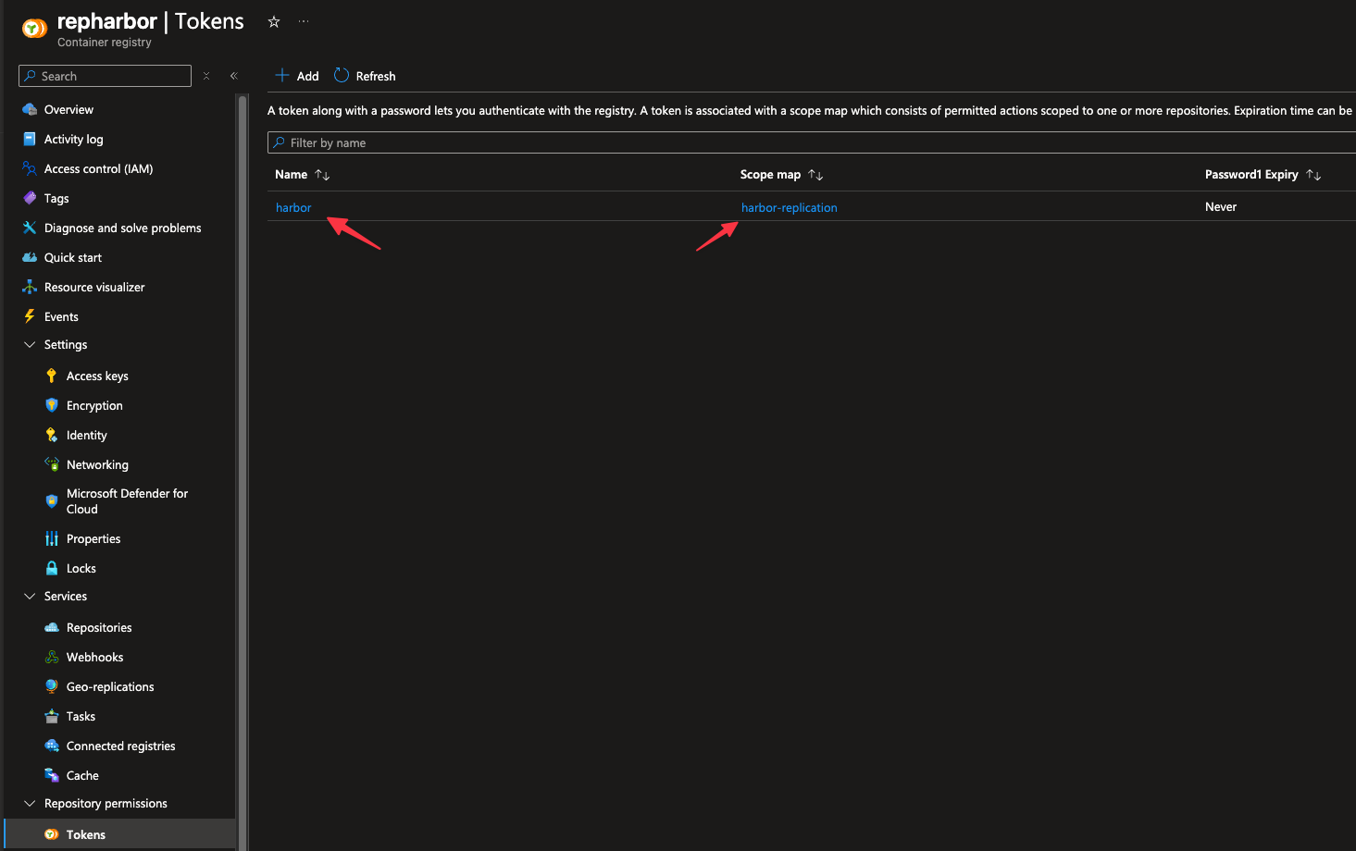The image size is (1356, 851).
Task: Click the Add button
Action: (297, 76)
